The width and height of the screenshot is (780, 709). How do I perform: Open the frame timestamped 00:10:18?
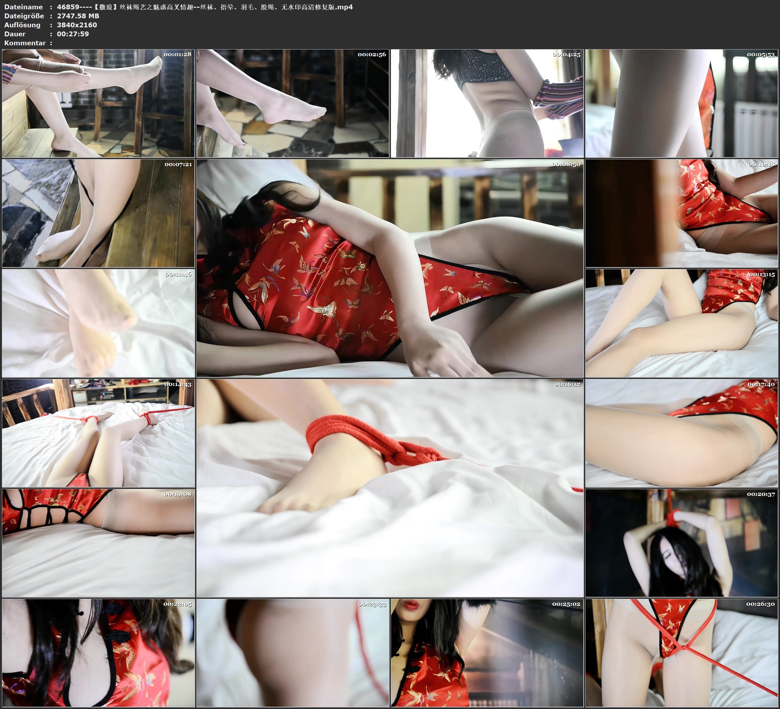[x=682, y=213]
